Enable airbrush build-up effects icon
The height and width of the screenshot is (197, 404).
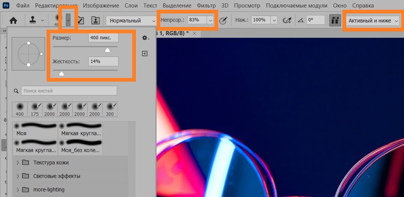coord(287,20)
